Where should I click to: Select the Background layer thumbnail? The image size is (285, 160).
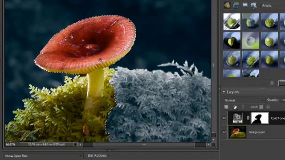(237, 132)
